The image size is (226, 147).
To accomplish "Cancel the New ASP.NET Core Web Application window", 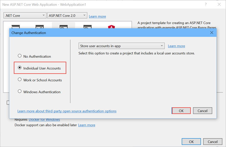I will click(x=213, y=142).
